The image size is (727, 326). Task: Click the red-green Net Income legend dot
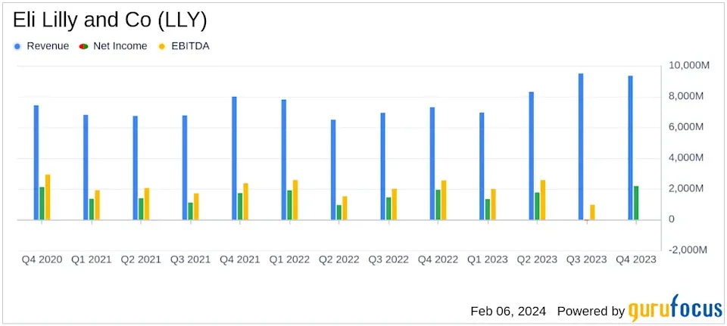(x=84, y=46)
